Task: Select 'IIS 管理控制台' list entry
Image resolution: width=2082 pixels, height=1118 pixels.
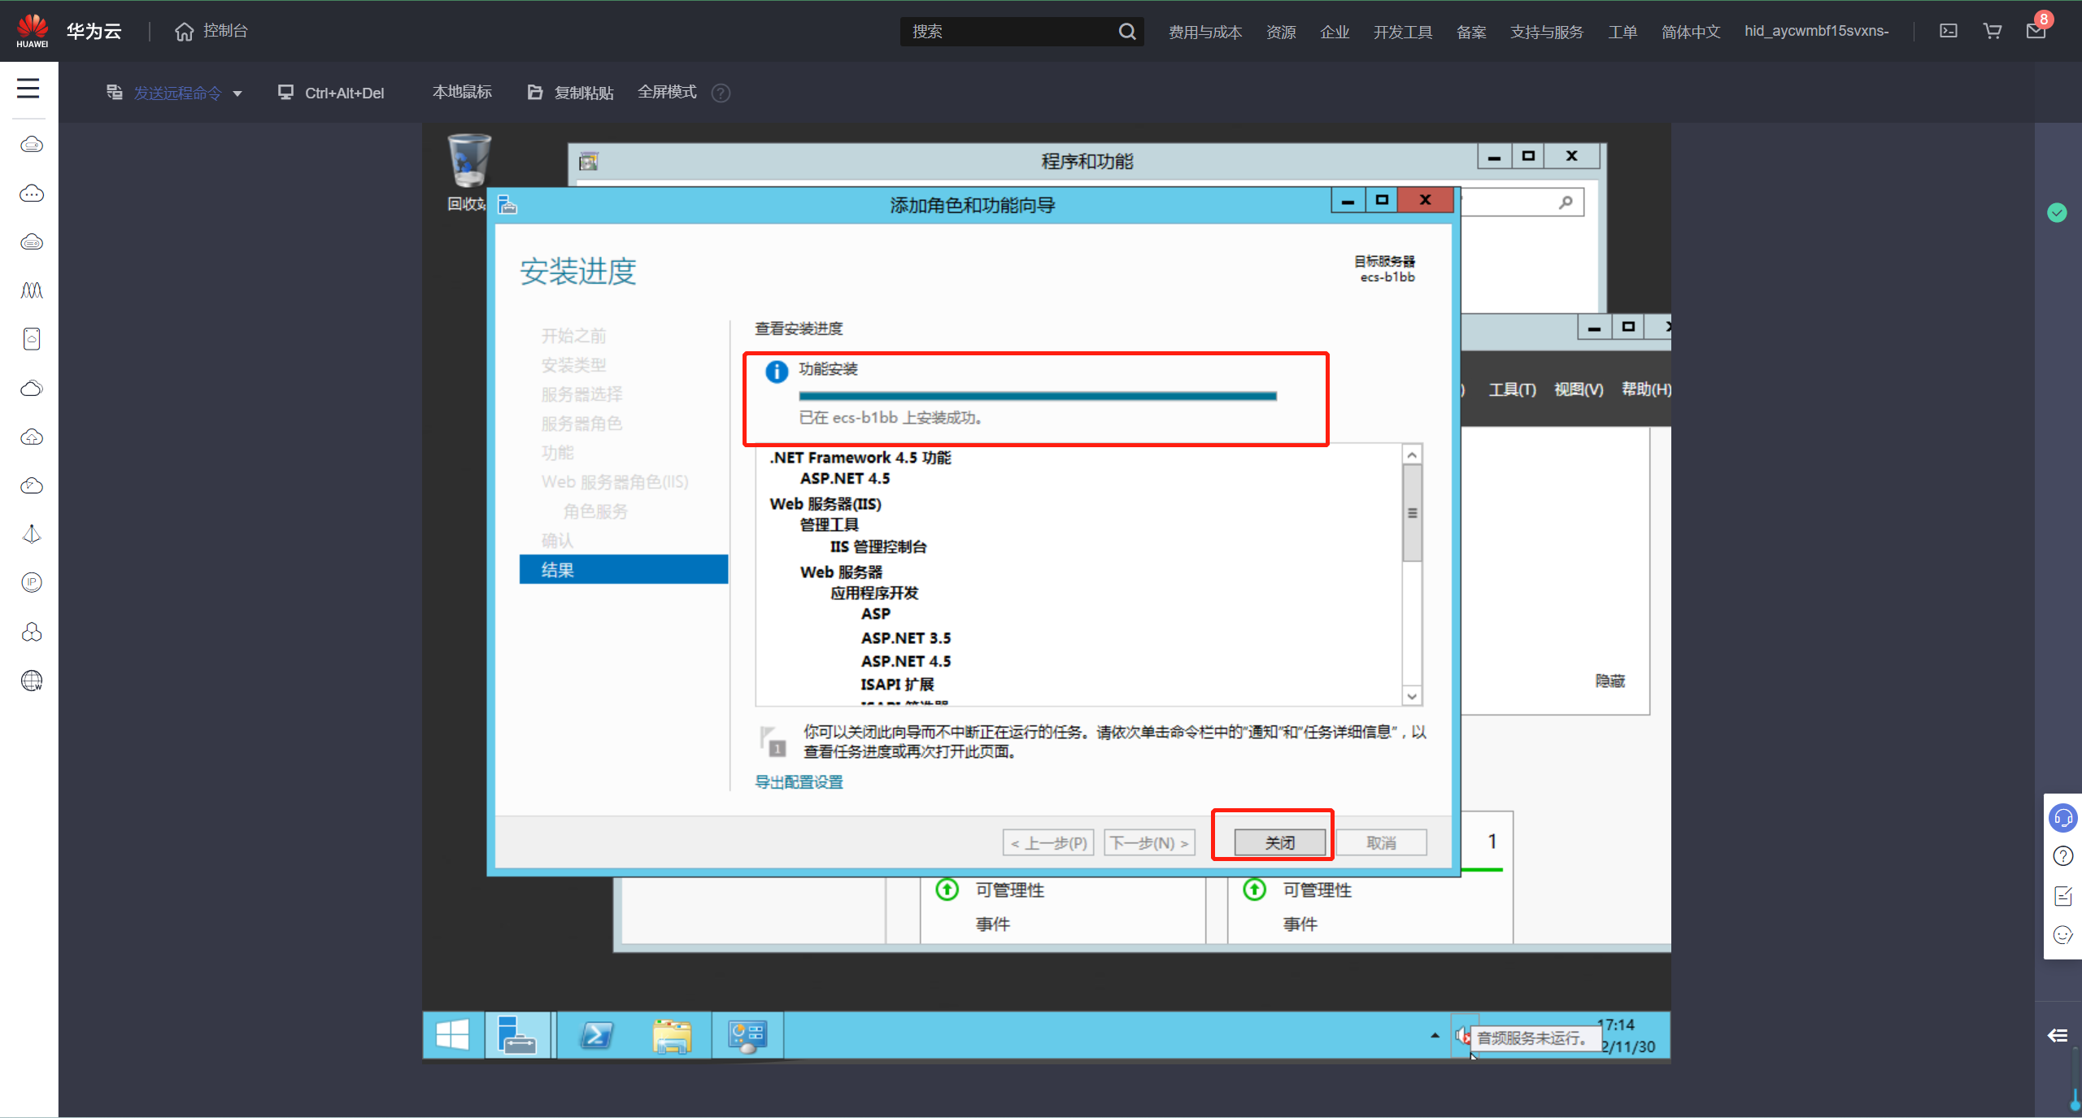Action: [878, 546]
